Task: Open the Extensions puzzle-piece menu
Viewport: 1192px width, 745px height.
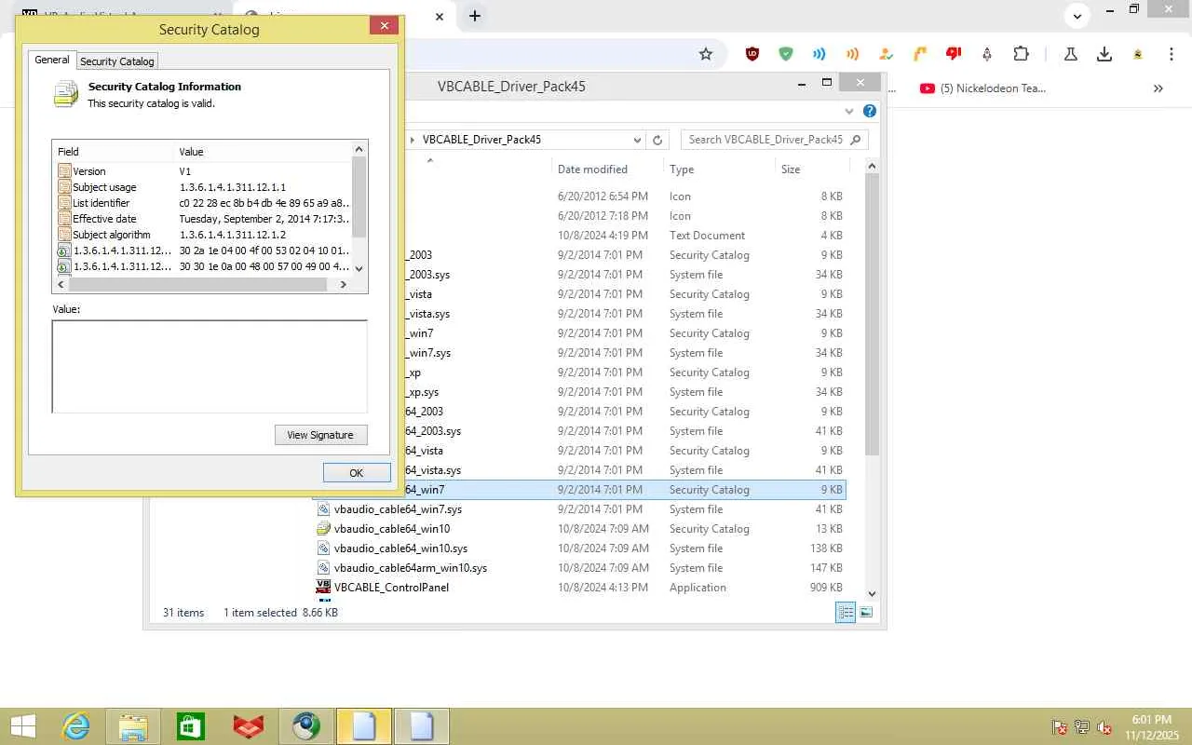Action: click(x=1021, y=54)
